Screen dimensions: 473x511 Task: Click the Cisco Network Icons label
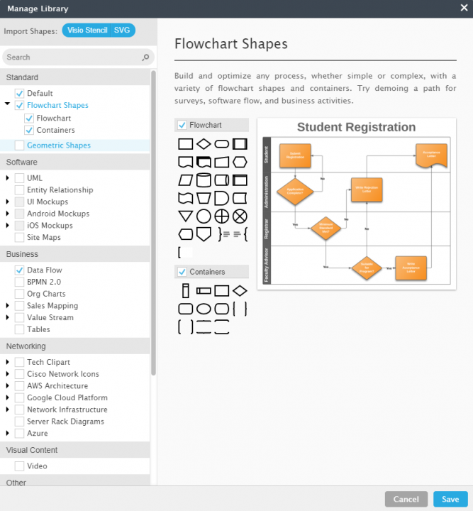pos(63,374)
